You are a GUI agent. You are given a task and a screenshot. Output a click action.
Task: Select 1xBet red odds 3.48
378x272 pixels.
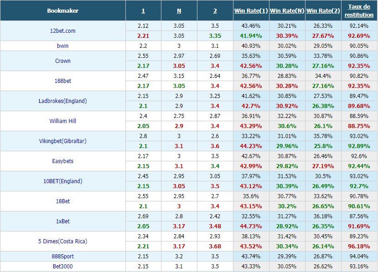pyautogui.click(x=215, y=226)
